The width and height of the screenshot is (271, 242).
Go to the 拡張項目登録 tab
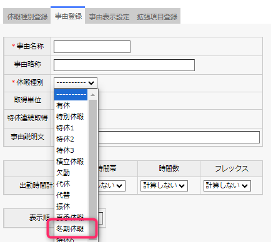[157, 16]
